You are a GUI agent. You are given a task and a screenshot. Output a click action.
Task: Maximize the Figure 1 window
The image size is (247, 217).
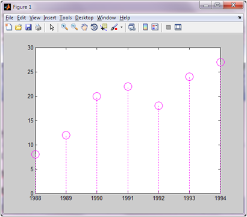(217, 5)
